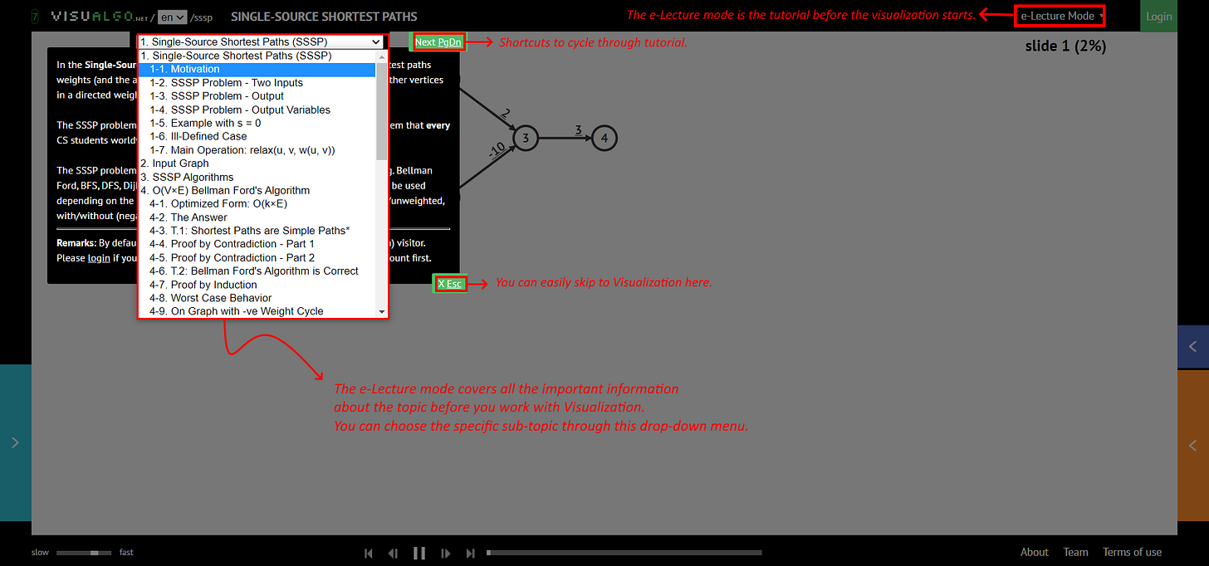
Task: Open the 'login' link in the description text
Action: 99,257
